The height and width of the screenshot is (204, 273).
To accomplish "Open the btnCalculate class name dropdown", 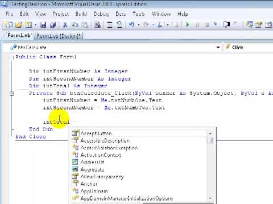I will tap(218, 47).
